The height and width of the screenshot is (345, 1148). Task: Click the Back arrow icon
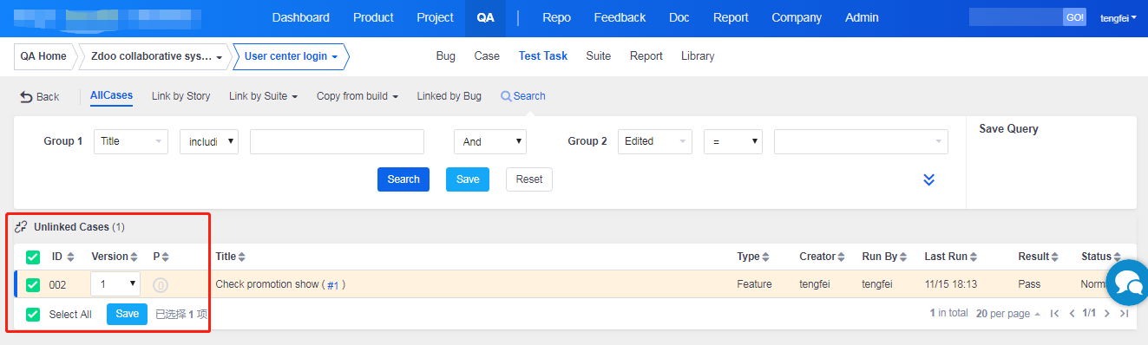point(26,97)
